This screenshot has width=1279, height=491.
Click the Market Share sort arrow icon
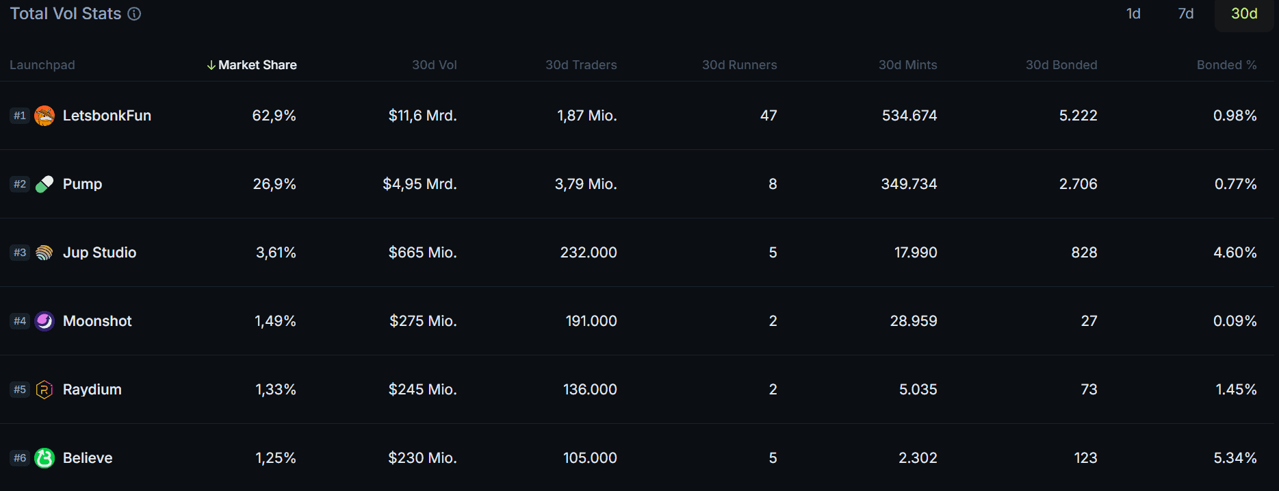[x=211, y=65]
